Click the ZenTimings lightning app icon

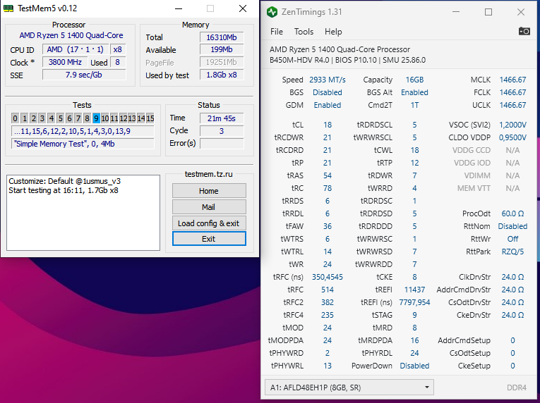tap(272, 12)
